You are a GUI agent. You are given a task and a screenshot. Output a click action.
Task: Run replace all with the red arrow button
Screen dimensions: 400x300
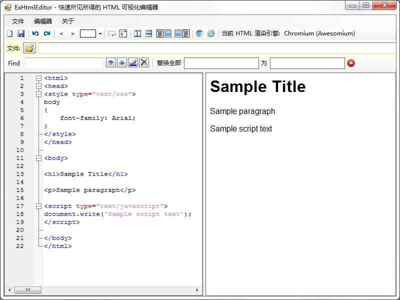(x=351, y=63)
